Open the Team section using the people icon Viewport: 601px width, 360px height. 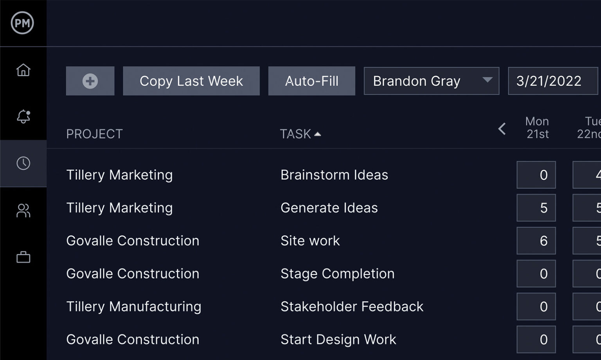(x=23, y=211)
